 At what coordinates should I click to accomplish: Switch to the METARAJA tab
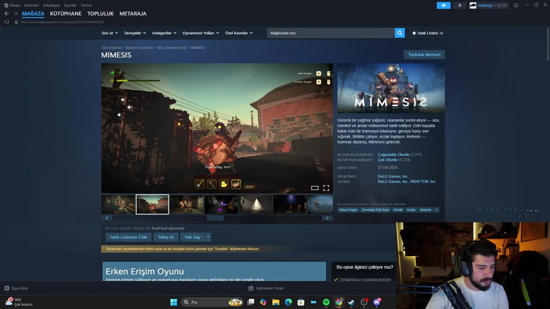(x=133, y=14)
